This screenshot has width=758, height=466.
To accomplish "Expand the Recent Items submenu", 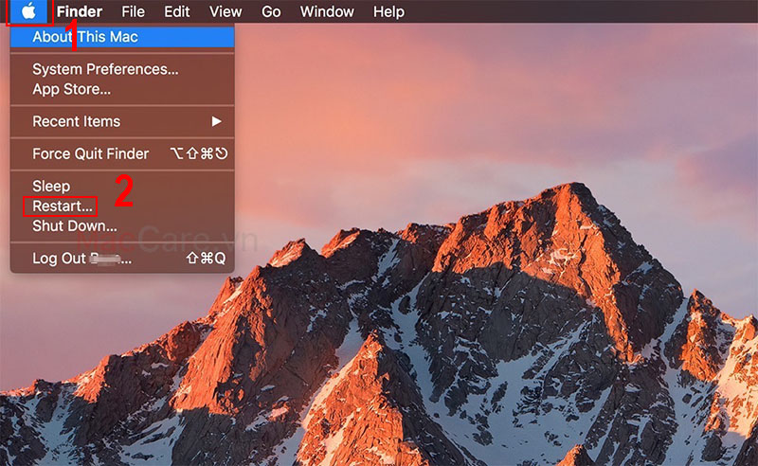I will (122, 121).
